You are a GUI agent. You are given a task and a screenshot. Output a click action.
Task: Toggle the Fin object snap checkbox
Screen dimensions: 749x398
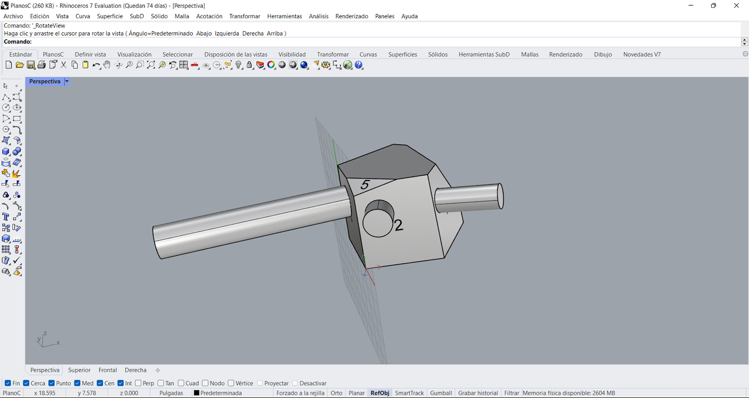click(7, 383)
